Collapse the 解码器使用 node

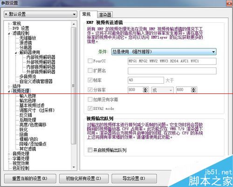16,53
